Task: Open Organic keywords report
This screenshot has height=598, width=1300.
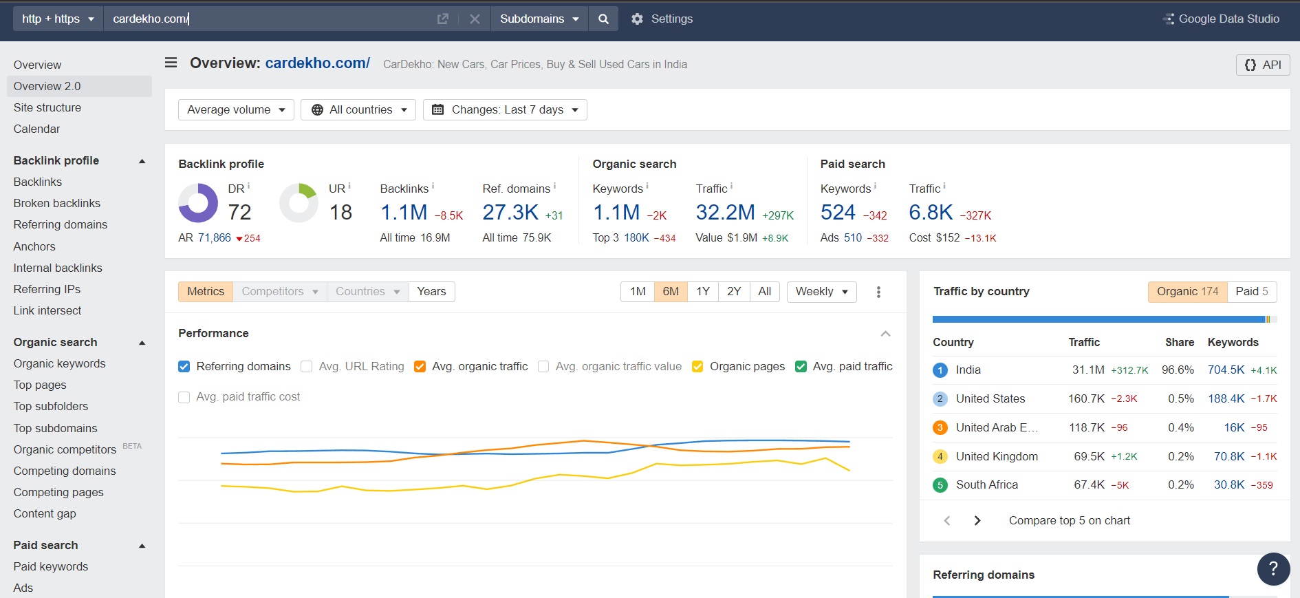Action: point(60,364)
